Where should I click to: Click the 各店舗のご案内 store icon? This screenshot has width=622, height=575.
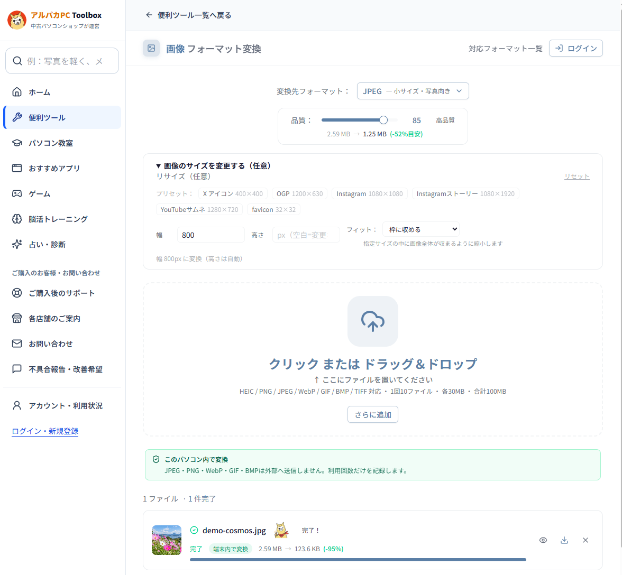tap(17, 318)
